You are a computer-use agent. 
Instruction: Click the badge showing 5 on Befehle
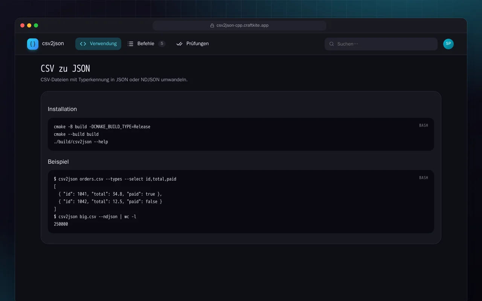(162, 44)
